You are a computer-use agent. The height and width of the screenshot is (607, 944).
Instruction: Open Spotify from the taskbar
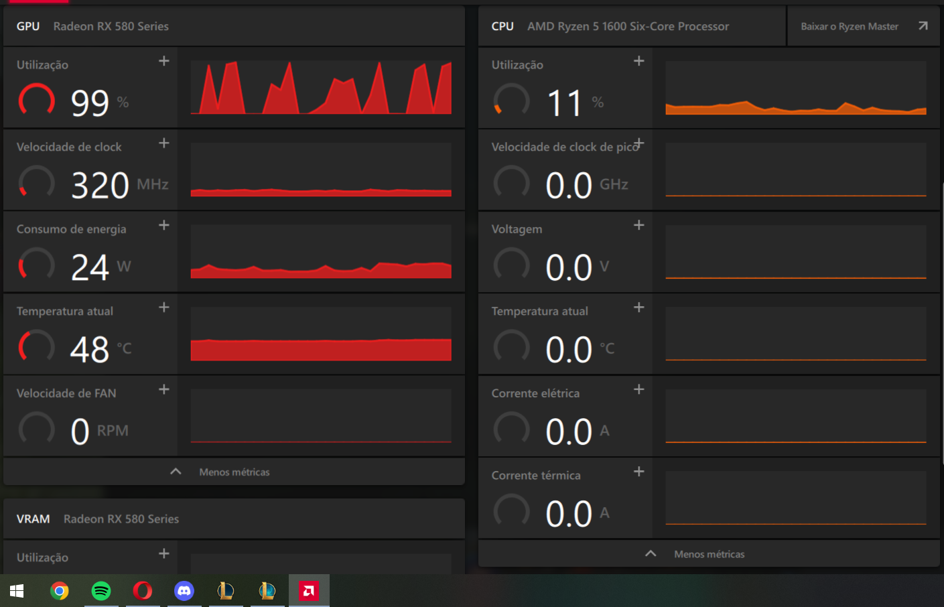click(101, 590)
